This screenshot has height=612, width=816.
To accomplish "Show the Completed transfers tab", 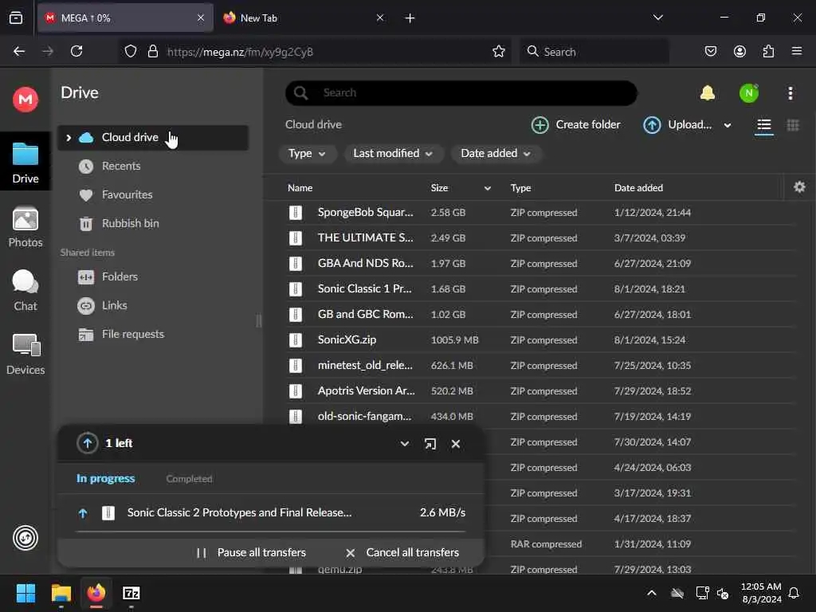I will coord(189,478).
